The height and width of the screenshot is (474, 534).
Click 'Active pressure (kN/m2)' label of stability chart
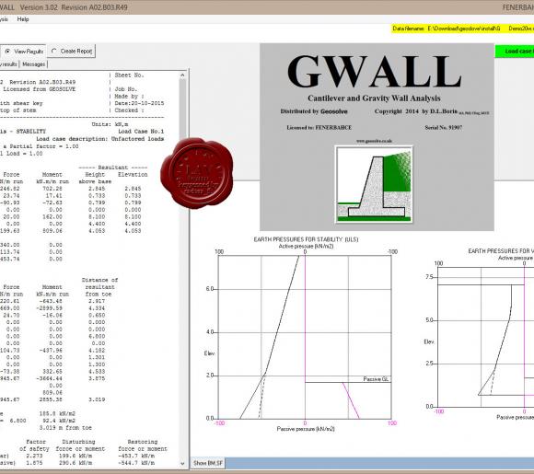(306, 246)
